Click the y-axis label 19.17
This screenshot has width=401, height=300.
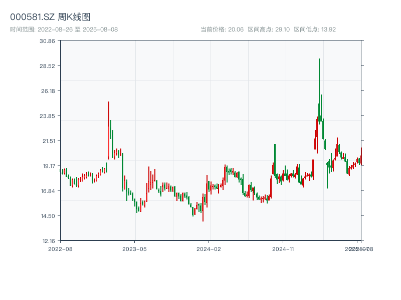point(49,166)
